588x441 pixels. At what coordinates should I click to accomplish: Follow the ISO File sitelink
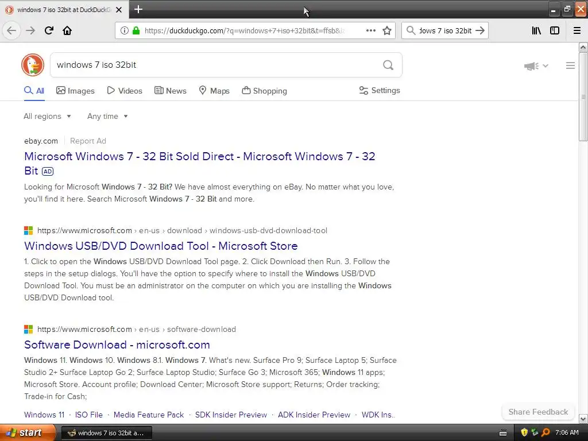pos(89,415)
